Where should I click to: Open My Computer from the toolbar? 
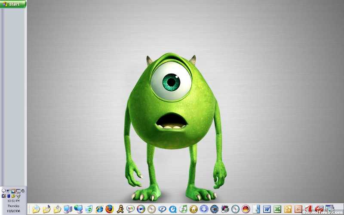(x=68, y=209)
